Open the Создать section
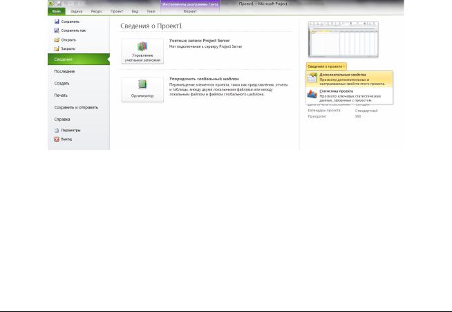This screenshot has width=452, height=312. tap(62, 84)
